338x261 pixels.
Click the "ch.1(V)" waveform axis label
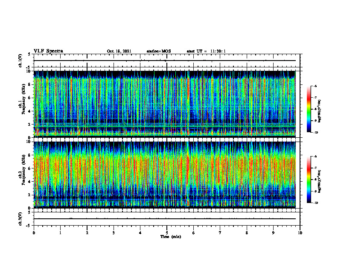(20, 61)
